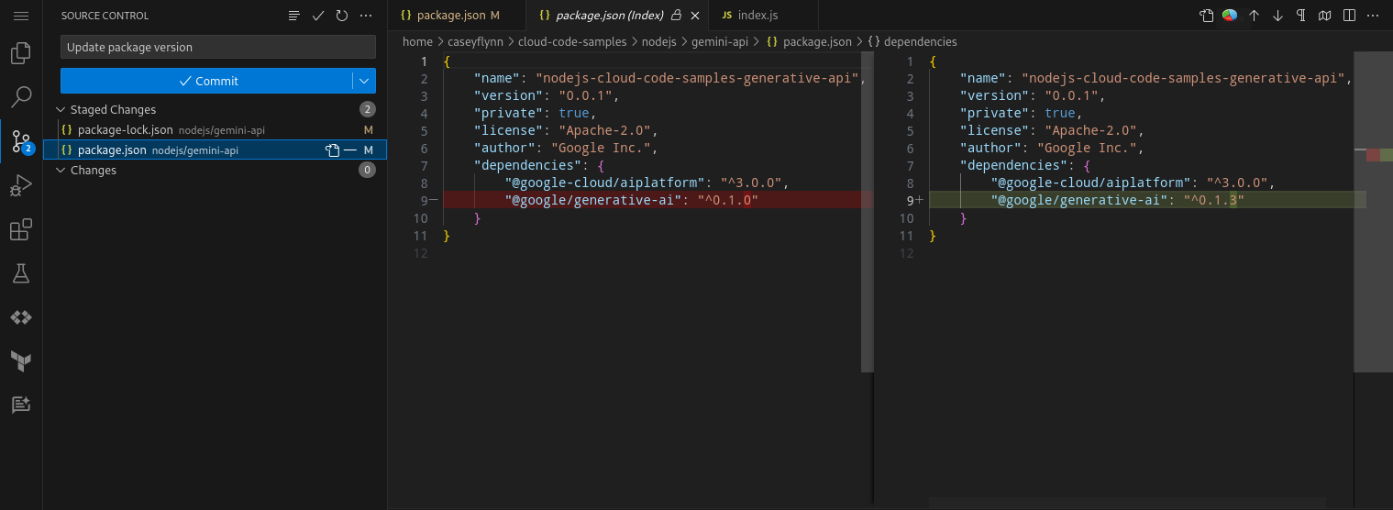Click the plus marker on right line 9
Screen dimensions: 1393x510
920,200
